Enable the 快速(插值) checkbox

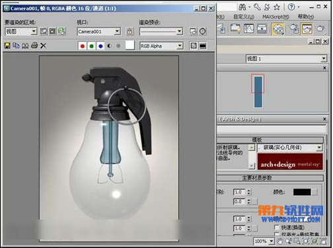tap(276, 227)
